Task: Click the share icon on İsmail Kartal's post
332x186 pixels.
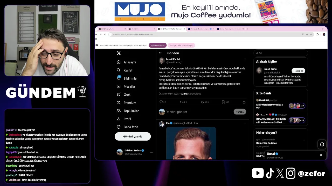Action: (x=244, y=102)
